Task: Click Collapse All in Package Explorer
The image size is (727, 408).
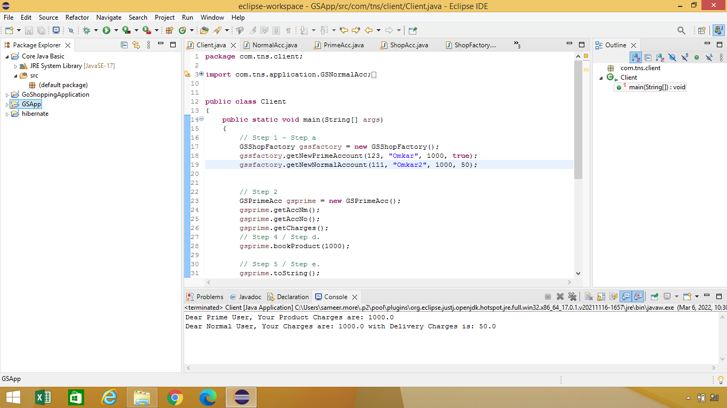Action: [x=124, y=45]
